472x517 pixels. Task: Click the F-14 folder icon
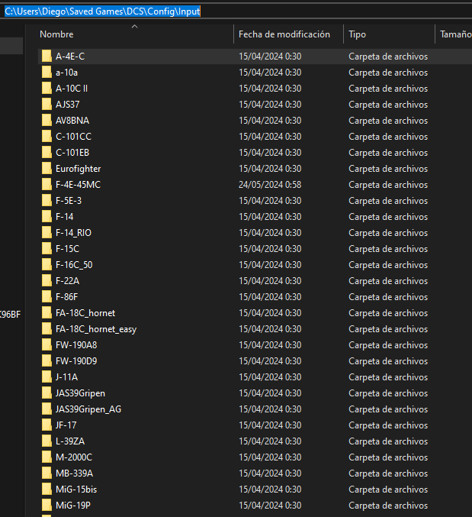(47, 217)
